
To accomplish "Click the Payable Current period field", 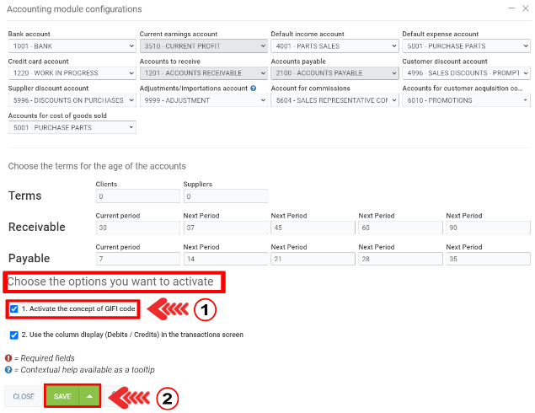I will [x=137, y=259].
